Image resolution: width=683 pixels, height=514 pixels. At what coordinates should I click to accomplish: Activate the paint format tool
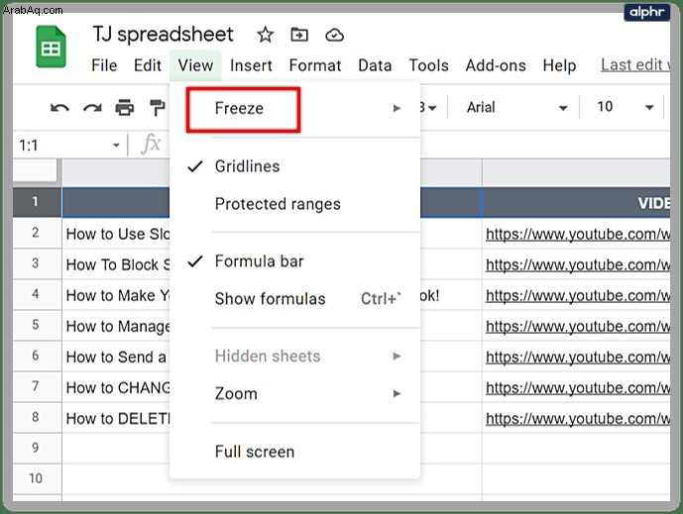tap(157, 108)
